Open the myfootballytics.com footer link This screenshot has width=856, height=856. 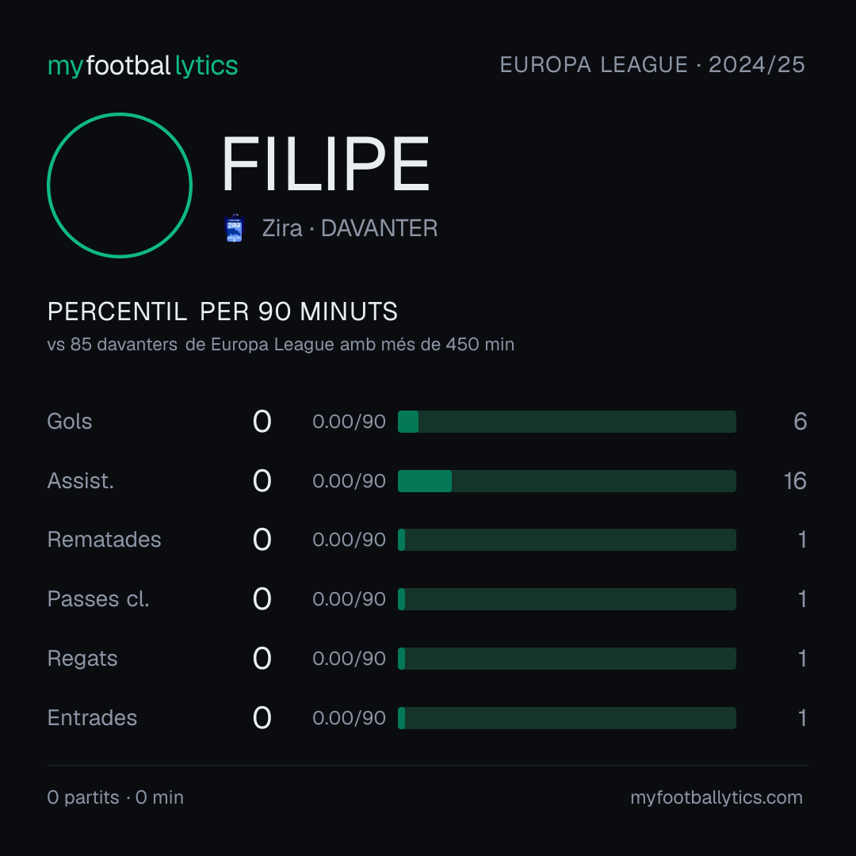point(717,797)
